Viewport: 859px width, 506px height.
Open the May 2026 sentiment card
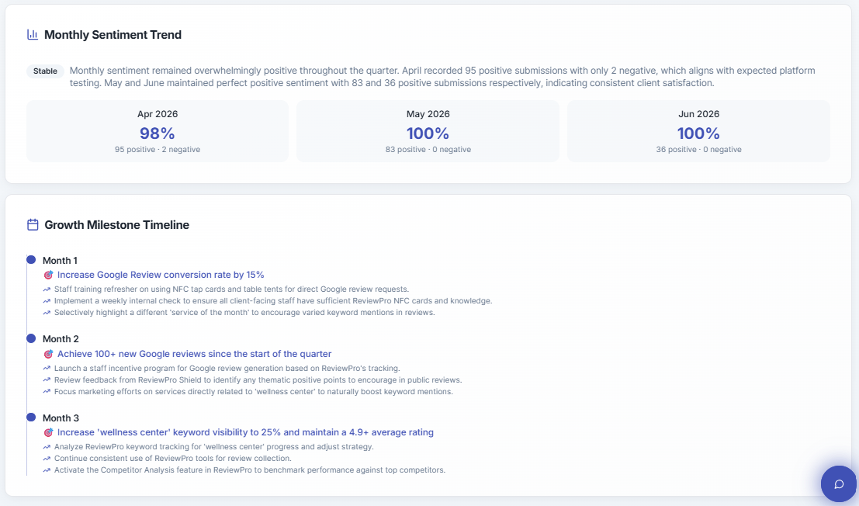tap(428, 131)
